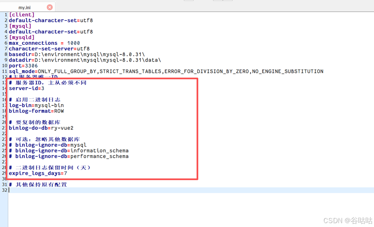Click line number 10 in the gutter
The width and height of the screenshot is (374, 227).
click(x=4, y=66)
